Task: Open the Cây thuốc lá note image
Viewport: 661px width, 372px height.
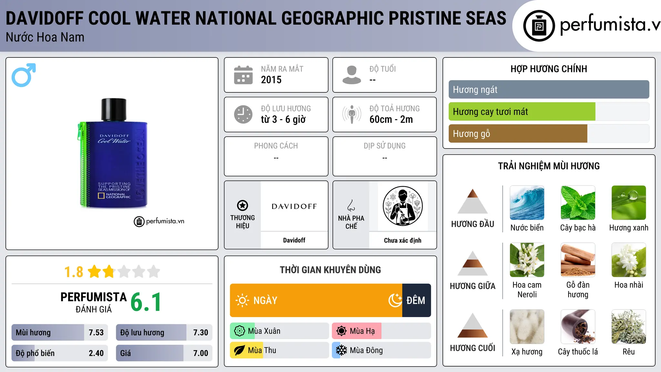Action: tap(578, 327)
